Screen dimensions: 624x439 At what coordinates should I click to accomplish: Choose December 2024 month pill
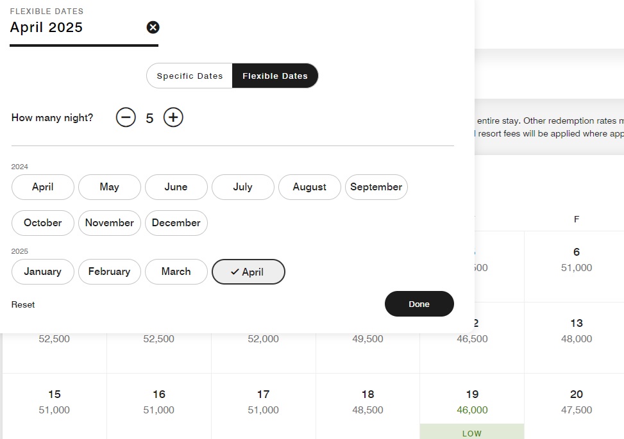tap(176, 223)
